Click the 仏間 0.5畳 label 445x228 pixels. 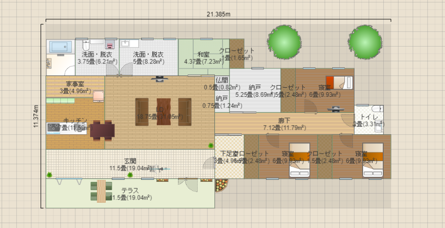(222, 84)
